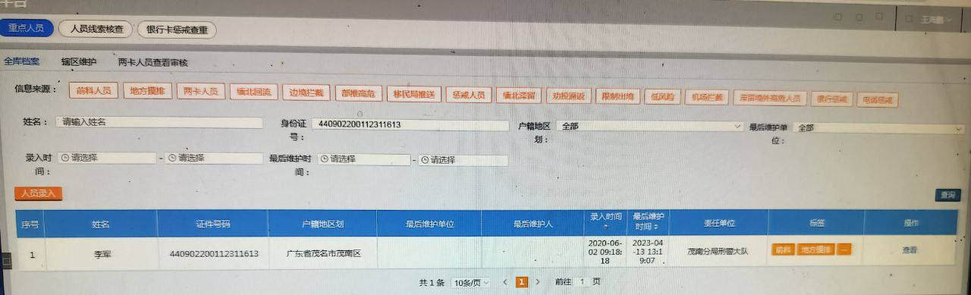Click the clock icon in the 录入时间 end-date field
The width and height of the screenshot is (971, 295).
click(x=172, y=158)
